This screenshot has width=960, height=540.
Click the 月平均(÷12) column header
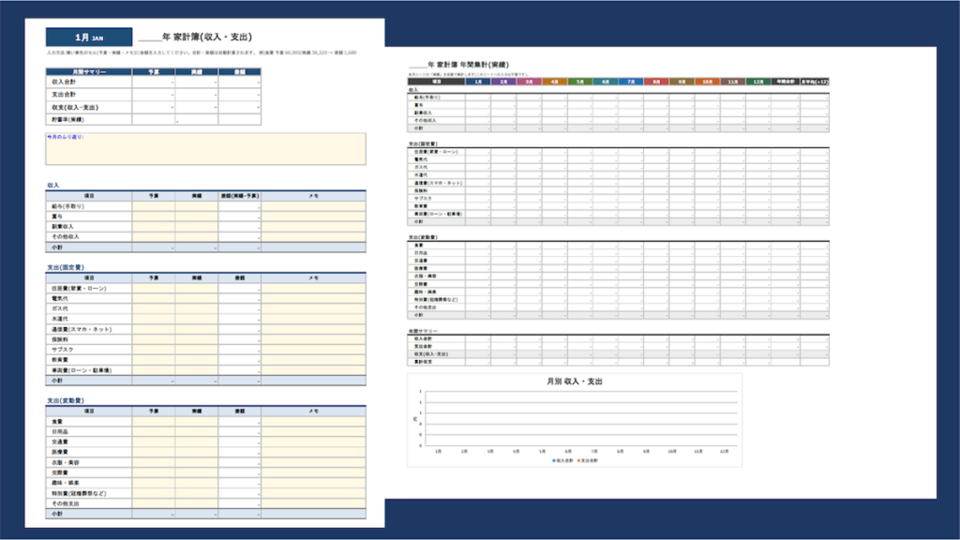tap(815, 82)
